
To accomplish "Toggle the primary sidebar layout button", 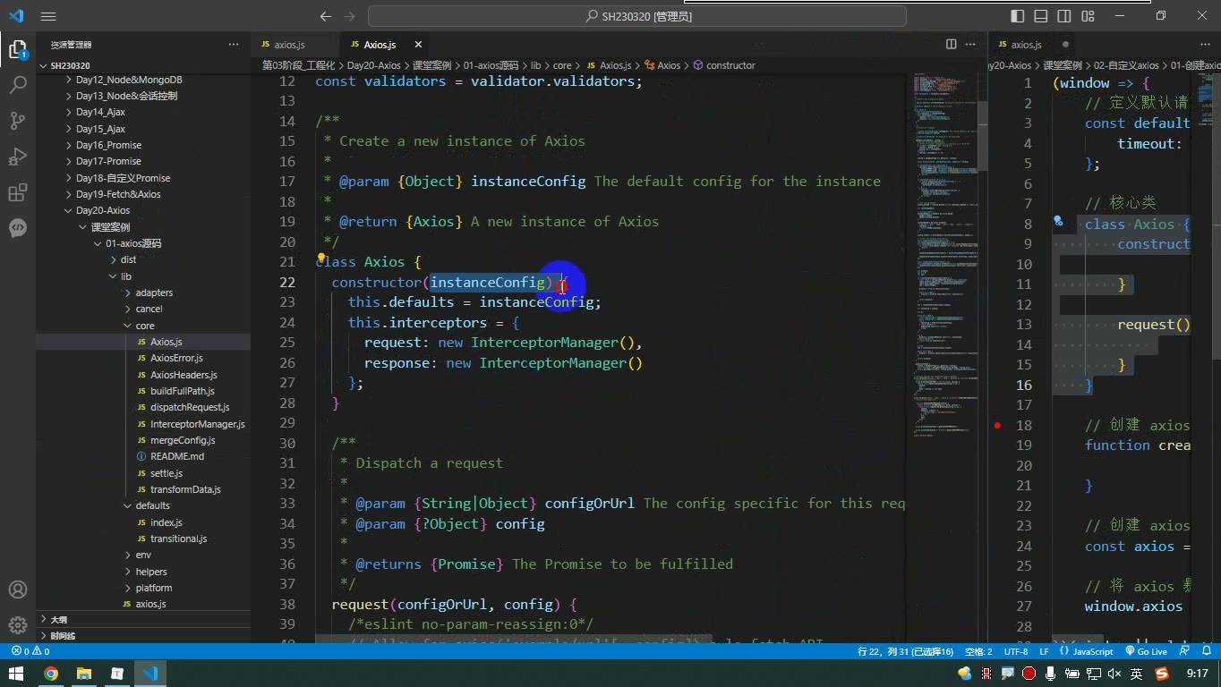I will tap(1018, 16).
